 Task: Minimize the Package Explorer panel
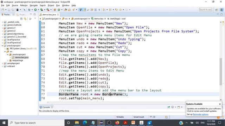(31, 14)
